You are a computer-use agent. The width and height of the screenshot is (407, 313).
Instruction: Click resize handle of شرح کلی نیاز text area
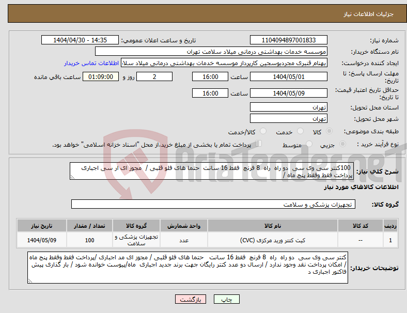(72, 177)
